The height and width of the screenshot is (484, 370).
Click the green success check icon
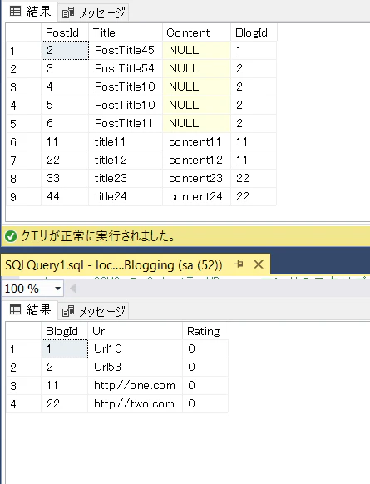click(x=11, y=236)
